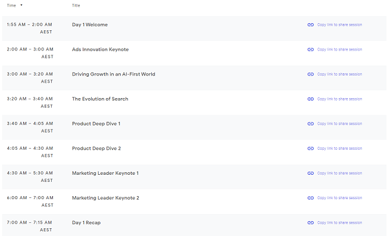This screenshot has height=236, width=387.
Task: Select the Marketing Leader Keynote 2 title
Action: point(105,198)
